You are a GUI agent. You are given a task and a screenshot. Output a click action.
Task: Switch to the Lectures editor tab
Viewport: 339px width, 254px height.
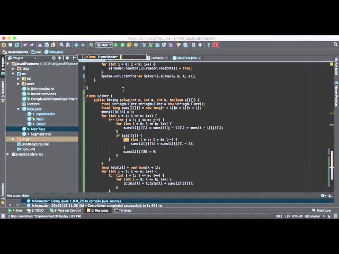157,58
